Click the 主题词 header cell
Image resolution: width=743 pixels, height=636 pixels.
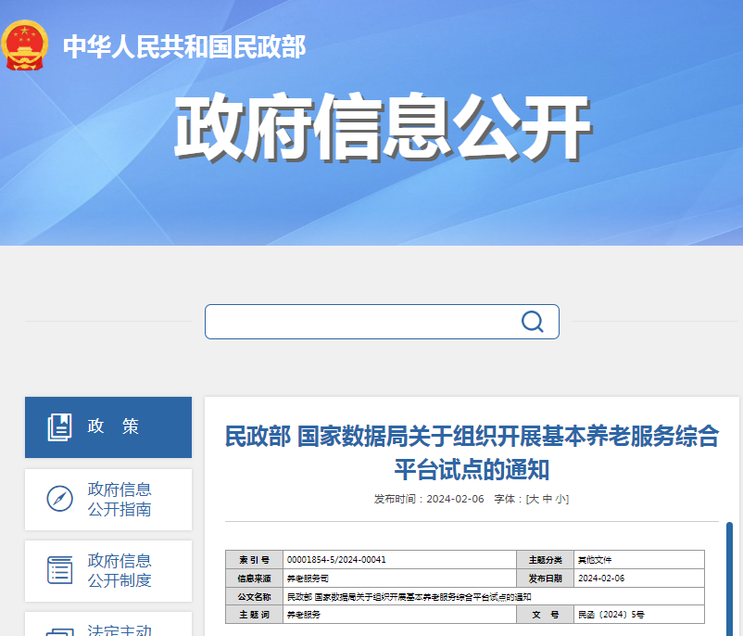(x=255, y=615)
